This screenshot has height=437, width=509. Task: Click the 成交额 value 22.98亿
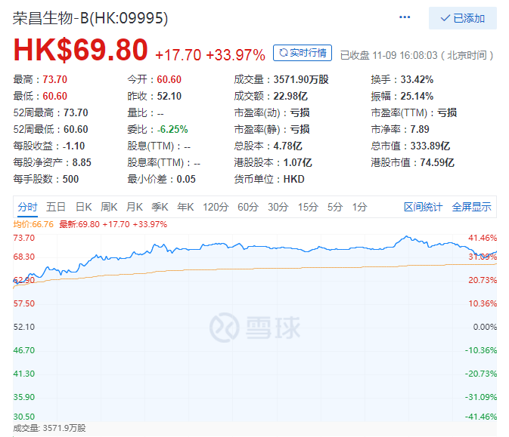pyautogui.click(x=290, y=96)
